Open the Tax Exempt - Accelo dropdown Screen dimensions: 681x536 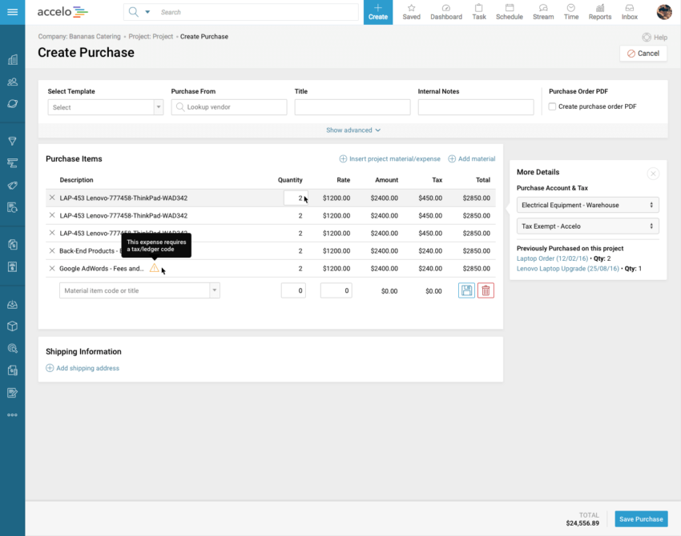click(587, 226)
